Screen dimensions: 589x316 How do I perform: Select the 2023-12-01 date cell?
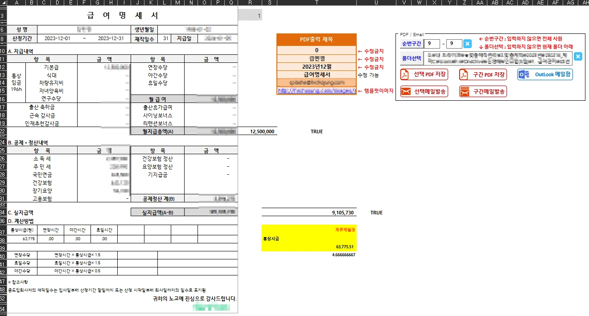[x=58, y=38]
